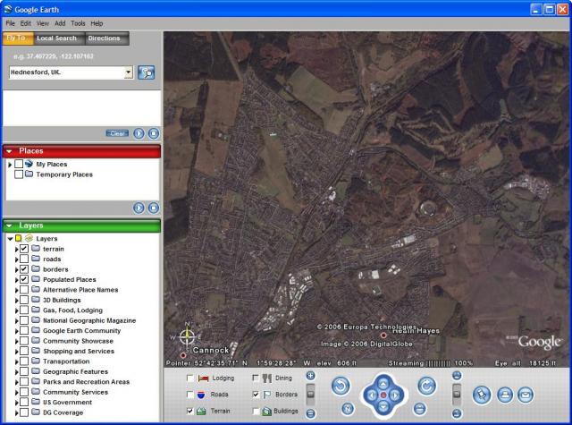572x425 pixels.
Task: Reset north with the compass button
Action: click(348, 409)
